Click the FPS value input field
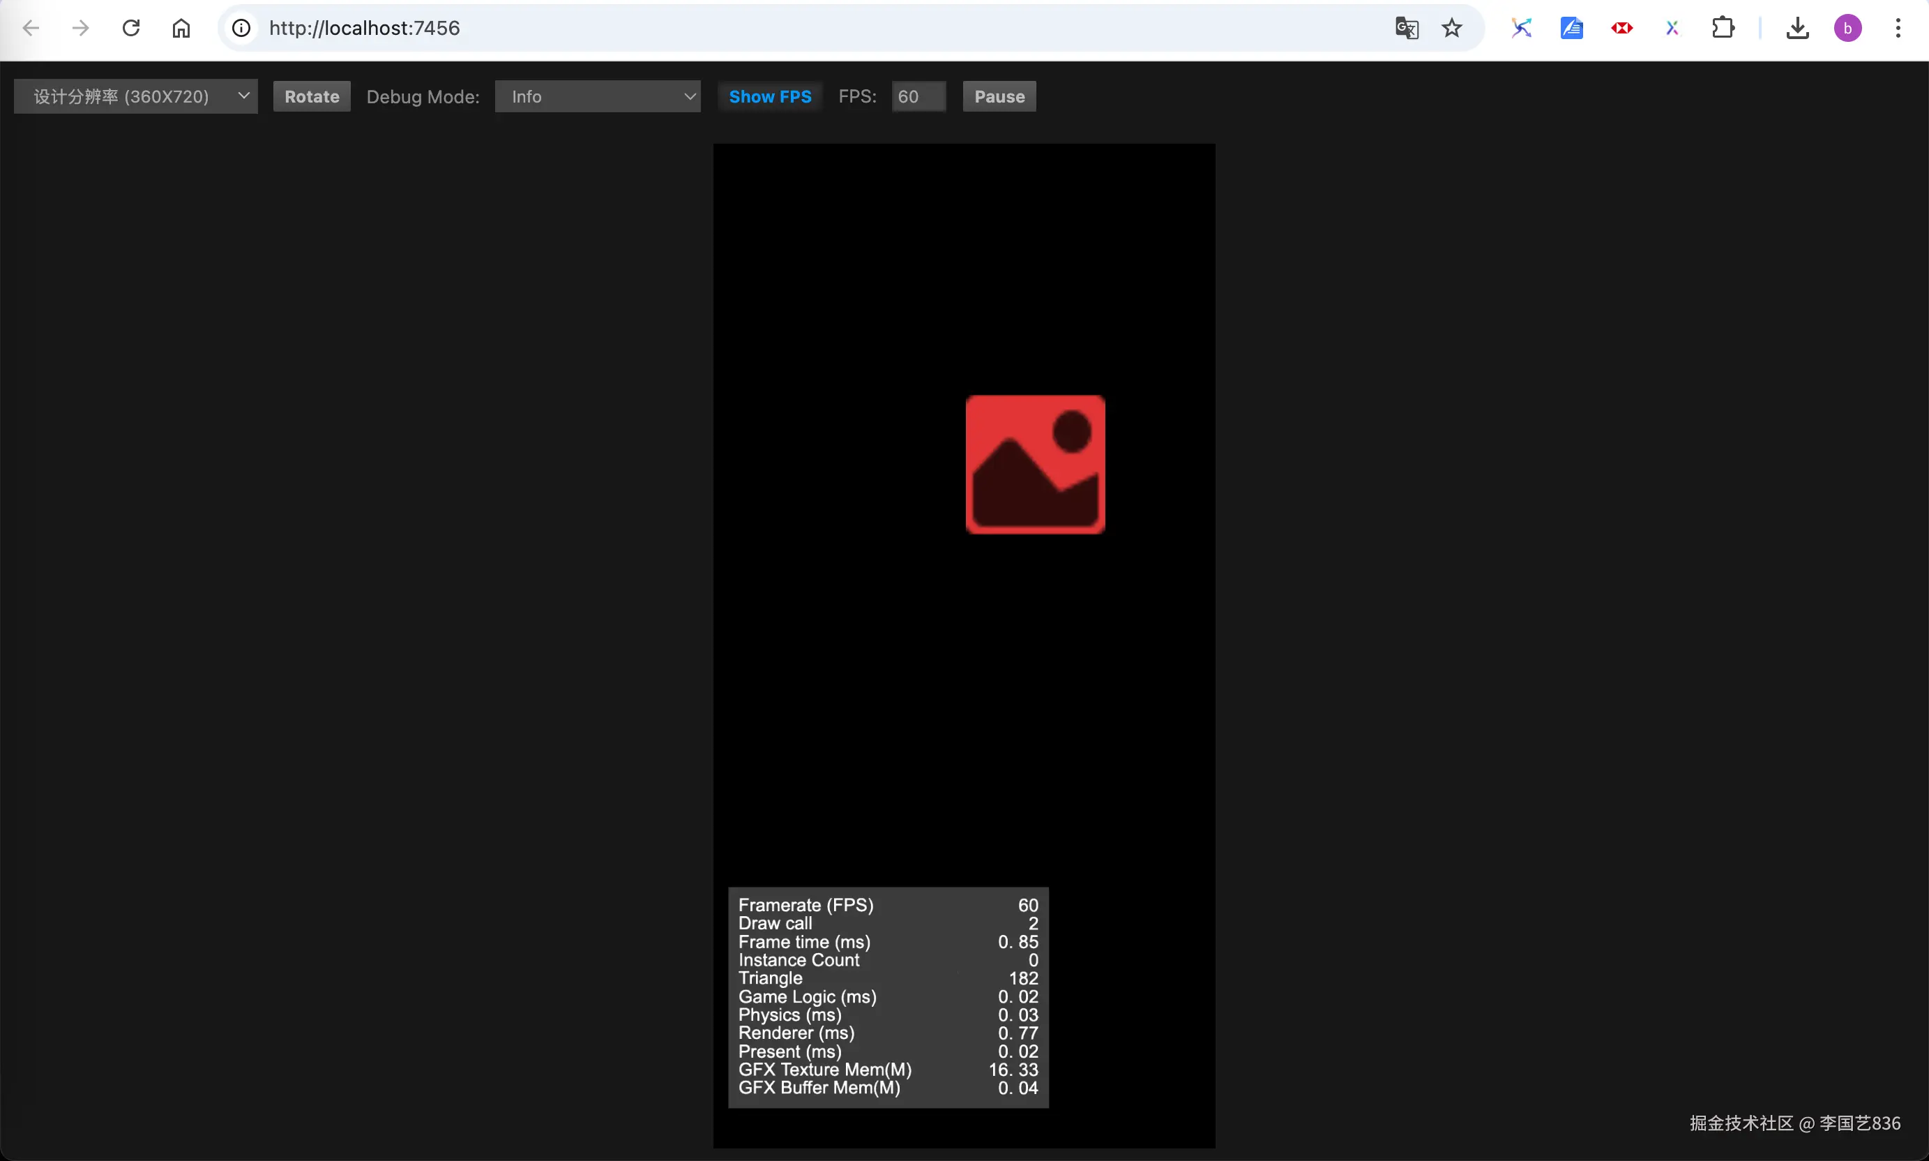The height and width of the screenshot is (1161, 1929). tap(918, 96)
